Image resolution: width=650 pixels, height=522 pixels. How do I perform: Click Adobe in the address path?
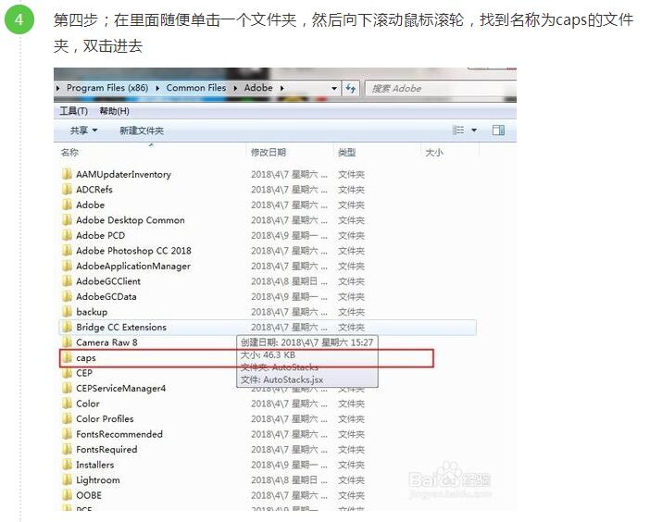258,88
